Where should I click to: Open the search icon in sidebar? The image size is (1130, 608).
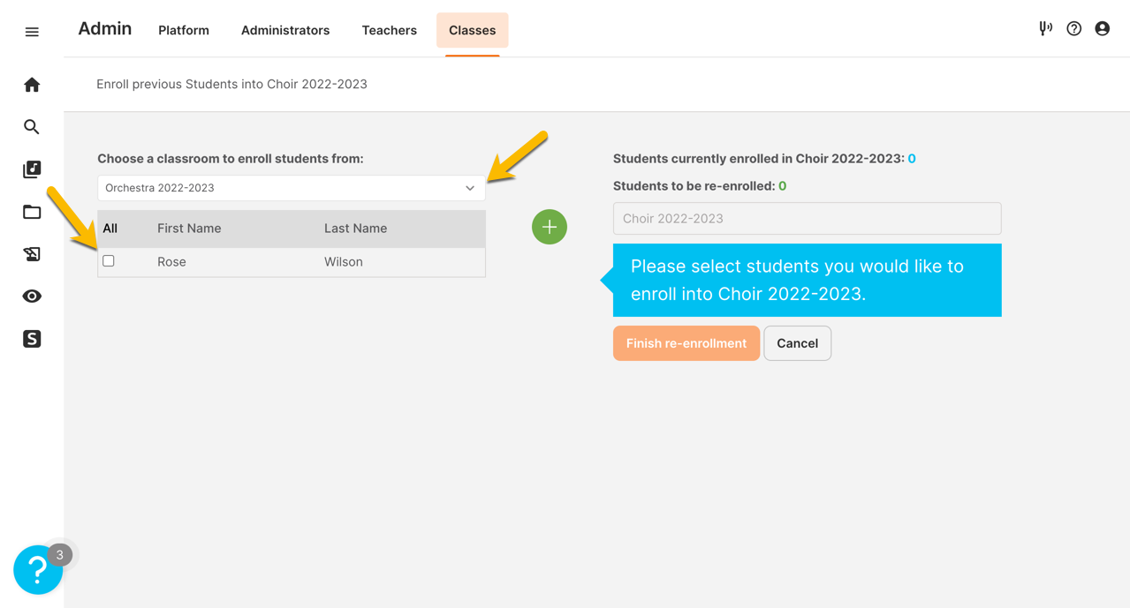tap(32, 127)
